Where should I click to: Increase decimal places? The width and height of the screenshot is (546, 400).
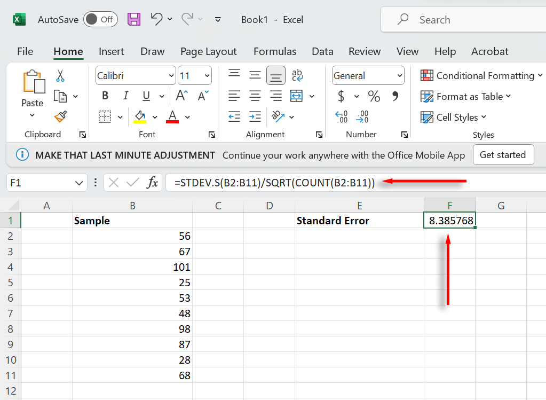(x=341, y=116)
